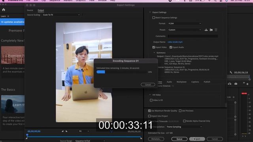Screen dimensions: 253x142
Task: Click Cancel in Export Settings window
Action: tap(215, 139)
